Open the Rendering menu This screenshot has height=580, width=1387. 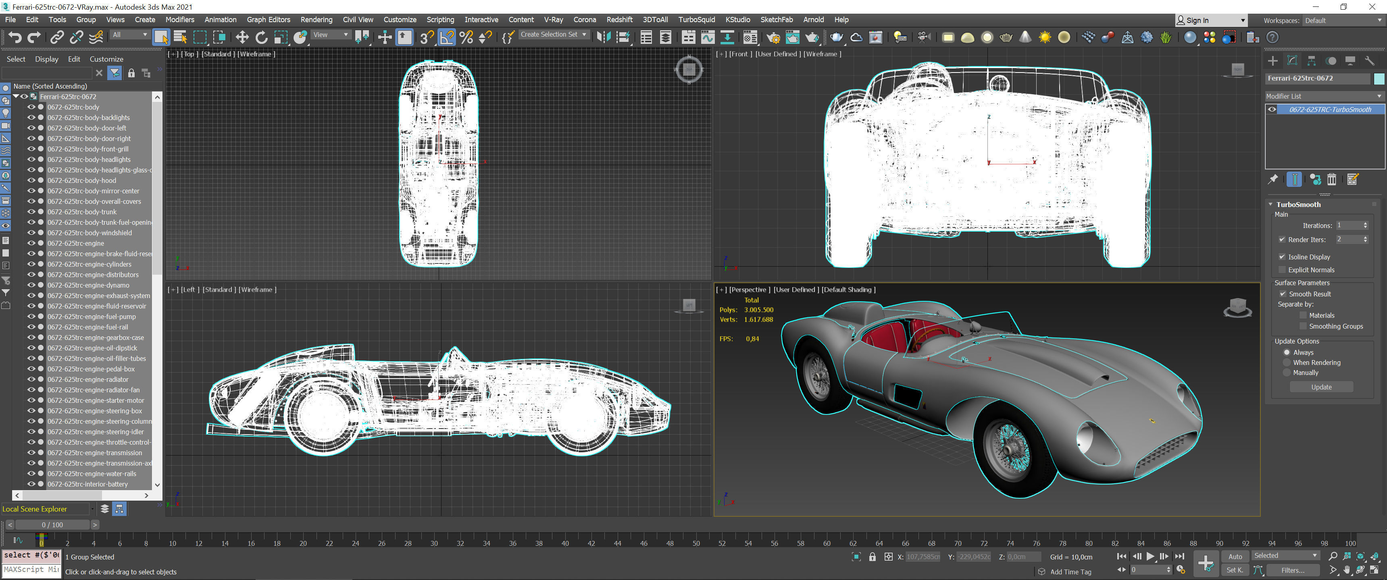coord(316,19)
